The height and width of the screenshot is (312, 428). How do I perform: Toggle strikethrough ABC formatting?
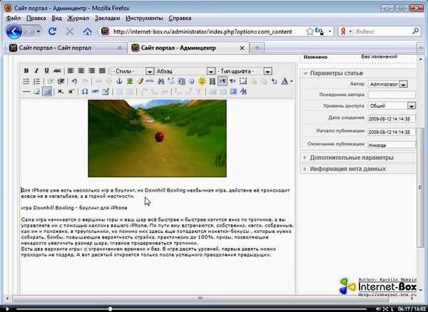pyautogui.click(x=57, y=71)
